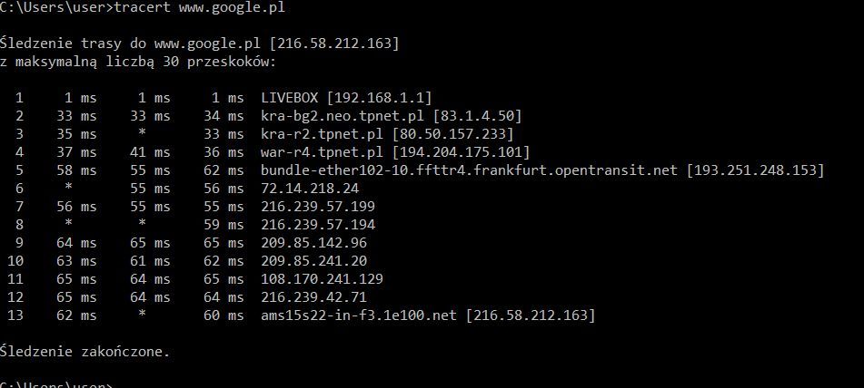
Task: Click IP address 108.170.241.129
Action: pos(318,278)
